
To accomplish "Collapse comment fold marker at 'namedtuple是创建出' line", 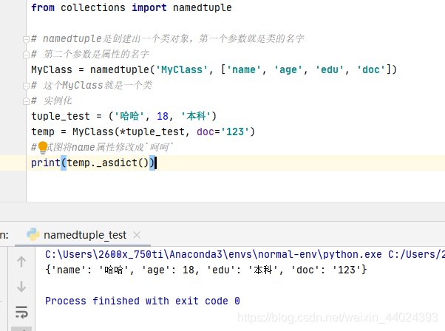I will (x=26, y=39).
